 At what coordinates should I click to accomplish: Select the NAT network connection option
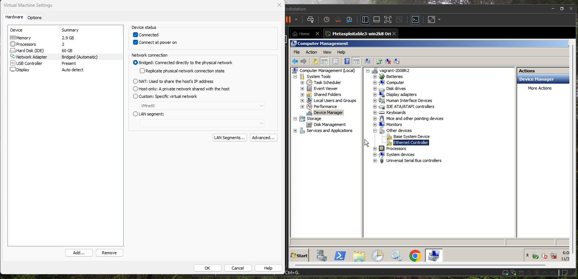[136, 81]
